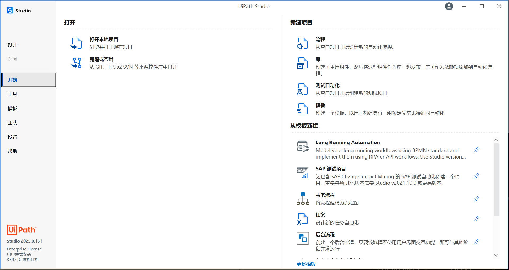
Task: Click the 模板 template document icon
Action: [302, 109]
